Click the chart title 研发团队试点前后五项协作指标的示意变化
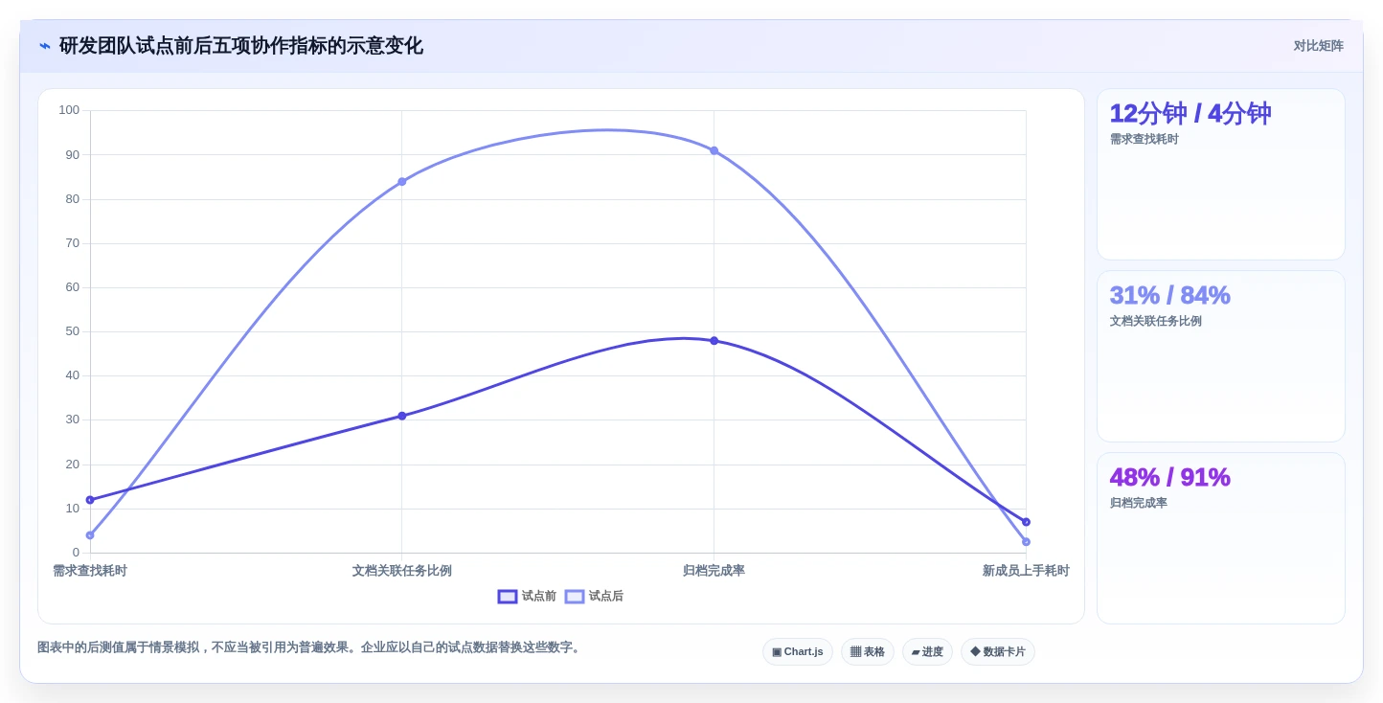This screenshot has height=703, width=1383. 240,46
